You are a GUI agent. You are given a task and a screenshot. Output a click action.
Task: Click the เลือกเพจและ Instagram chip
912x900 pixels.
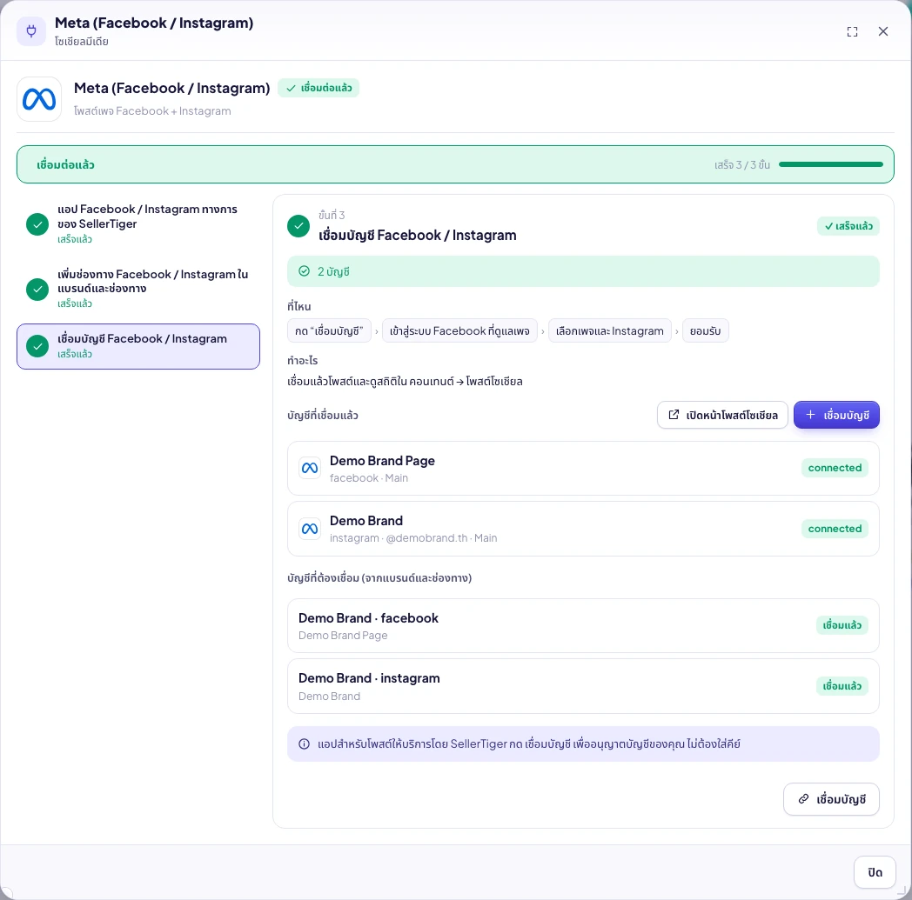click(x=609, y=331)
